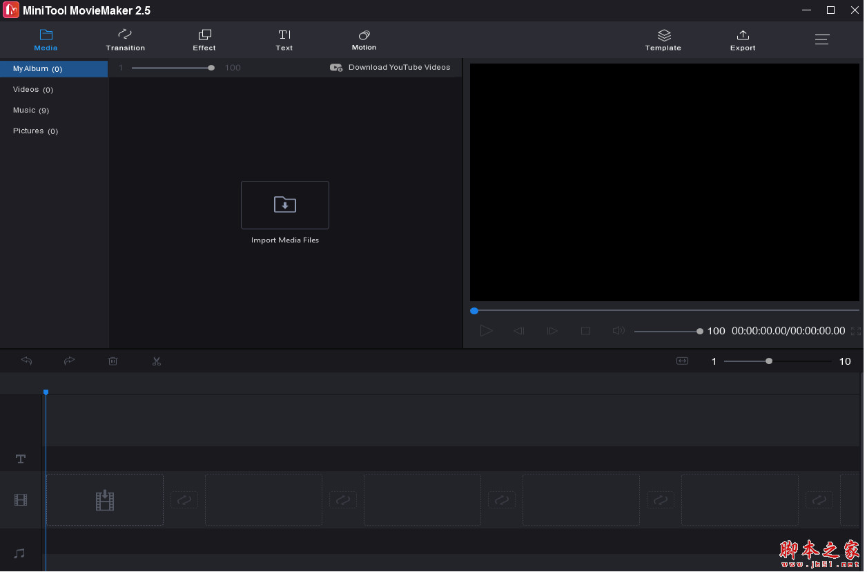Click the third transition slot icon
Image resolution: width=867 pixels, height=572 pixels.
click(502, 499)
